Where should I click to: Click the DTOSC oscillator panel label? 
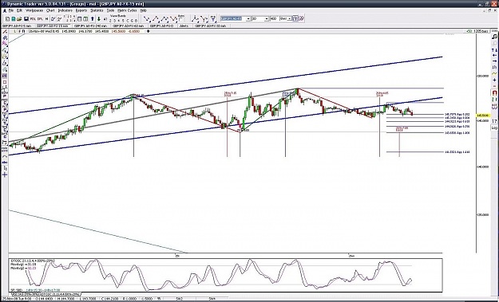point(33,261)
